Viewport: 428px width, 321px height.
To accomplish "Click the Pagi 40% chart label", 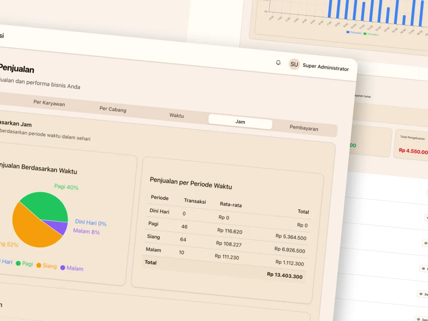I will click(x=66, y=187).
